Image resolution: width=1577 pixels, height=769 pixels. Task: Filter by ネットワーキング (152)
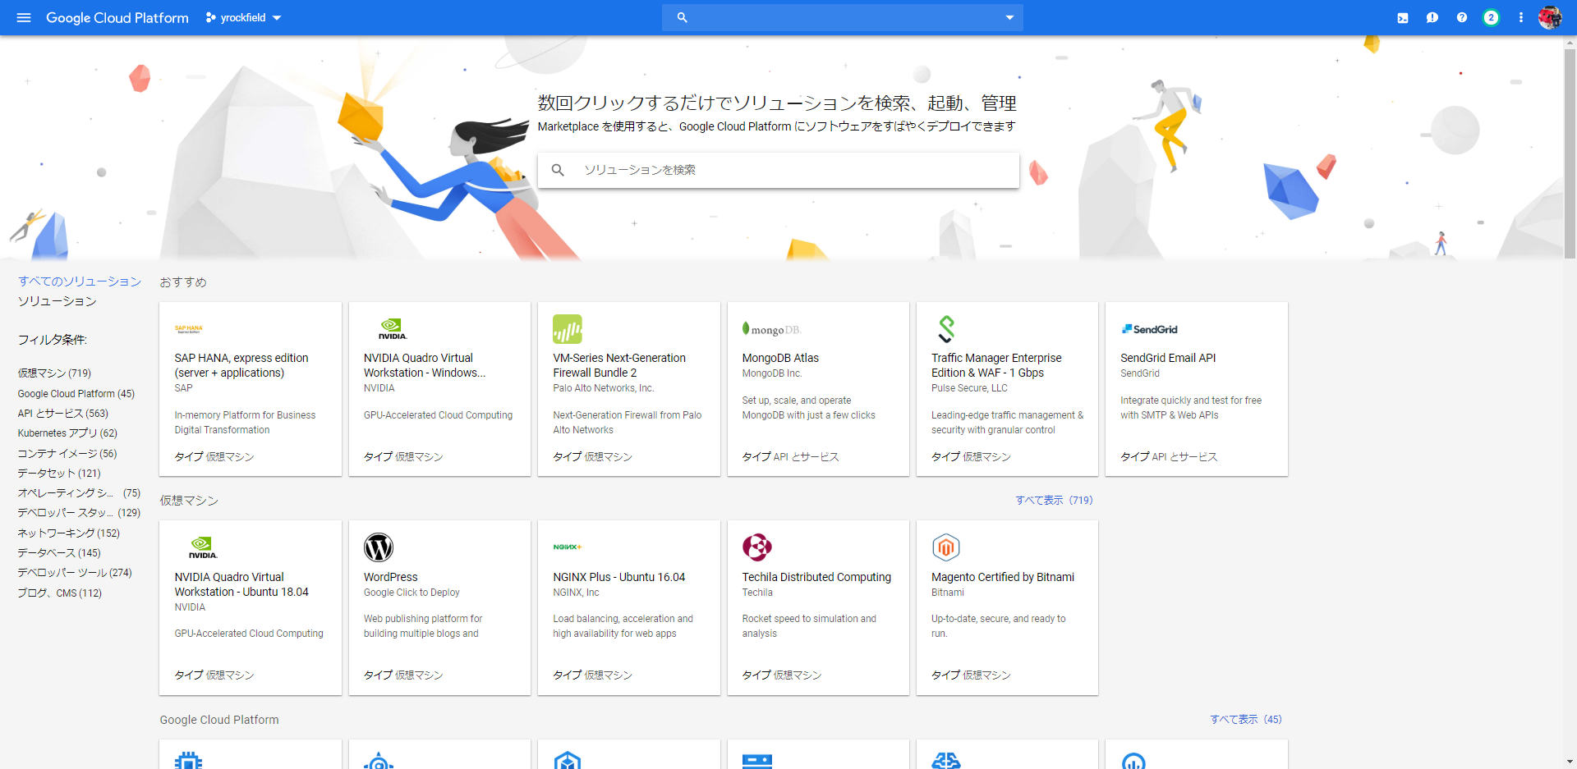(x=69, y=533)
